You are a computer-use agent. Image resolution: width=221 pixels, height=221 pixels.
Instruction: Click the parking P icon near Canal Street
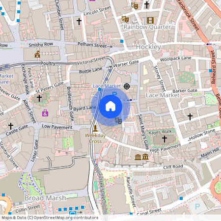pos(197,207)
